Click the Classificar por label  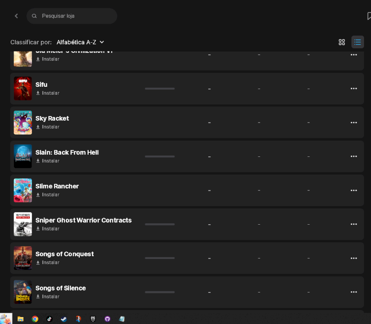(x=31, y=42)
